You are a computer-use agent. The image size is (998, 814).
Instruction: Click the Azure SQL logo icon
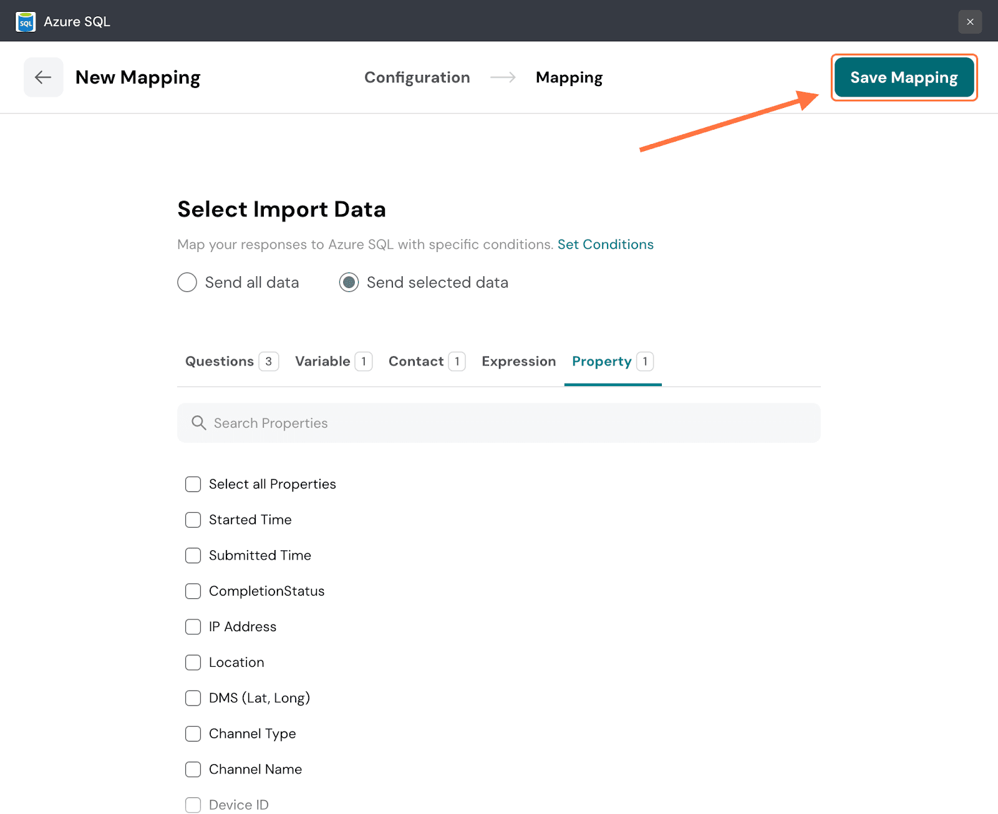click(26, 22)
